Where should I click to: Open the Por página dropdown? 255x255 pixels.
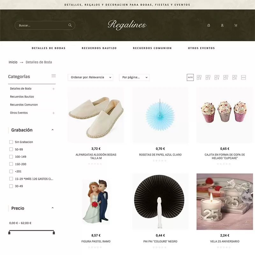pyautogui.click(x=134, y=77)
